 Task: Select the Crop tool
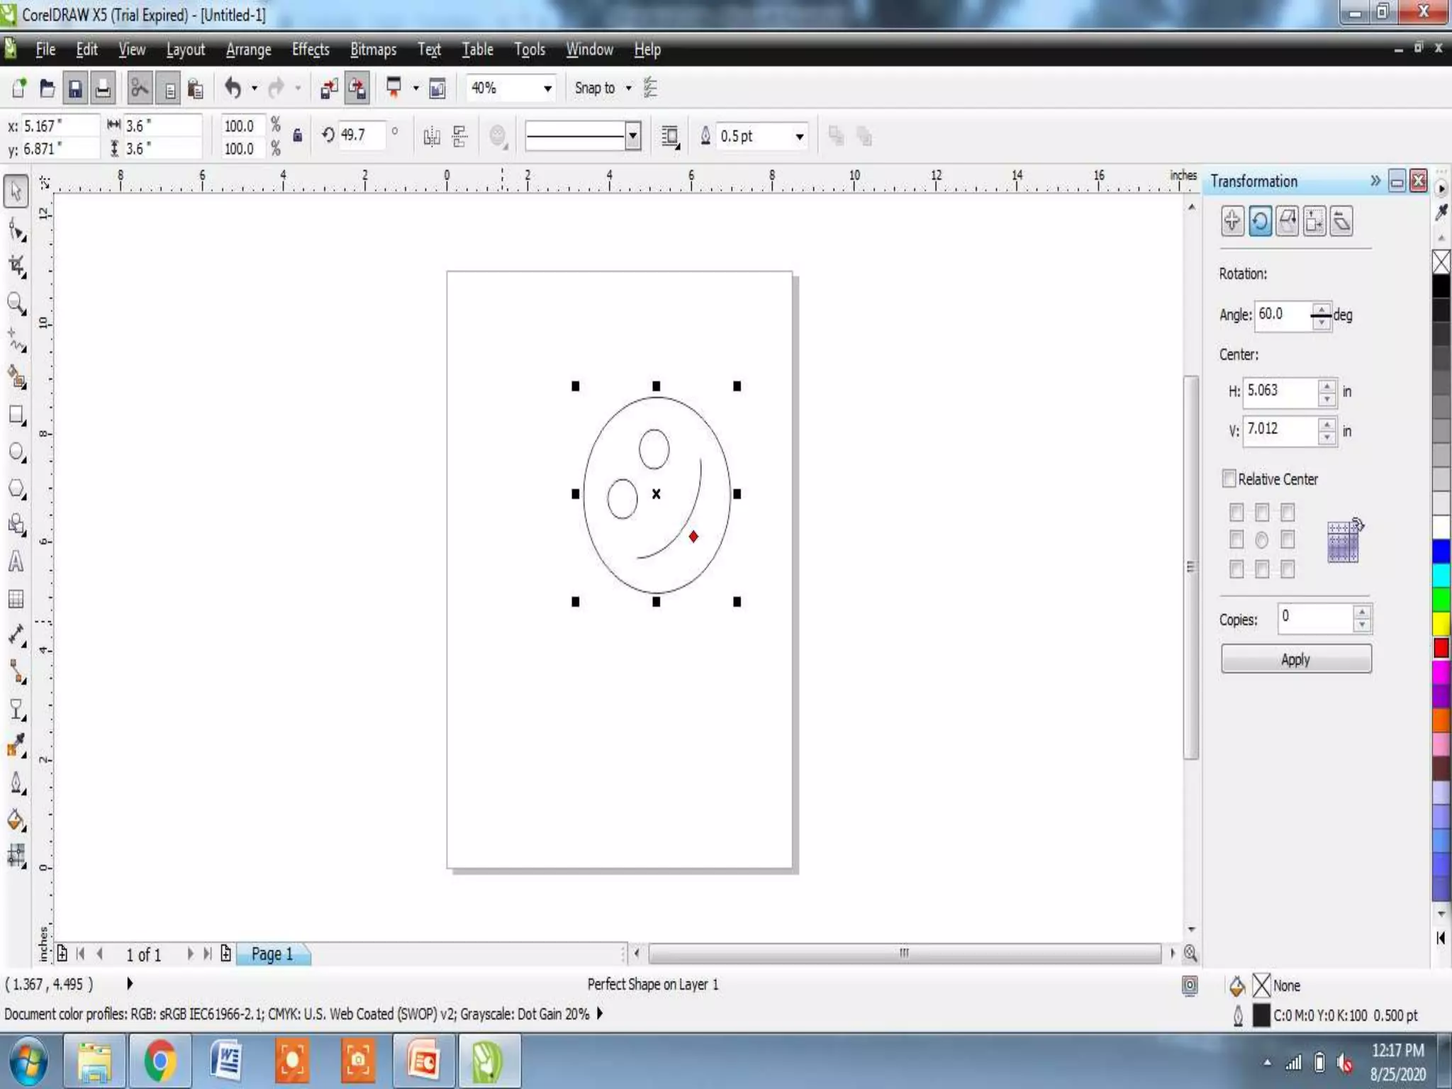tap(16, 267)
